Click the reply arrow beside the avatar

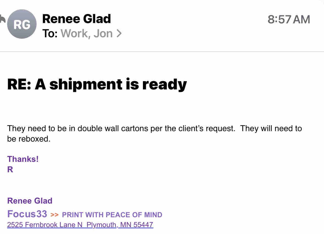click(2, 20)
